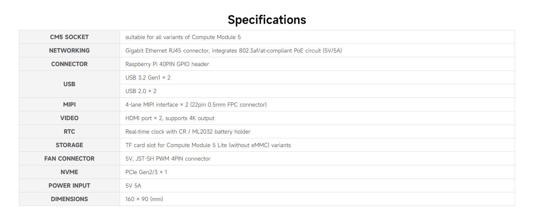Click HDMI port × 2 description text

[x=170, y=118]
